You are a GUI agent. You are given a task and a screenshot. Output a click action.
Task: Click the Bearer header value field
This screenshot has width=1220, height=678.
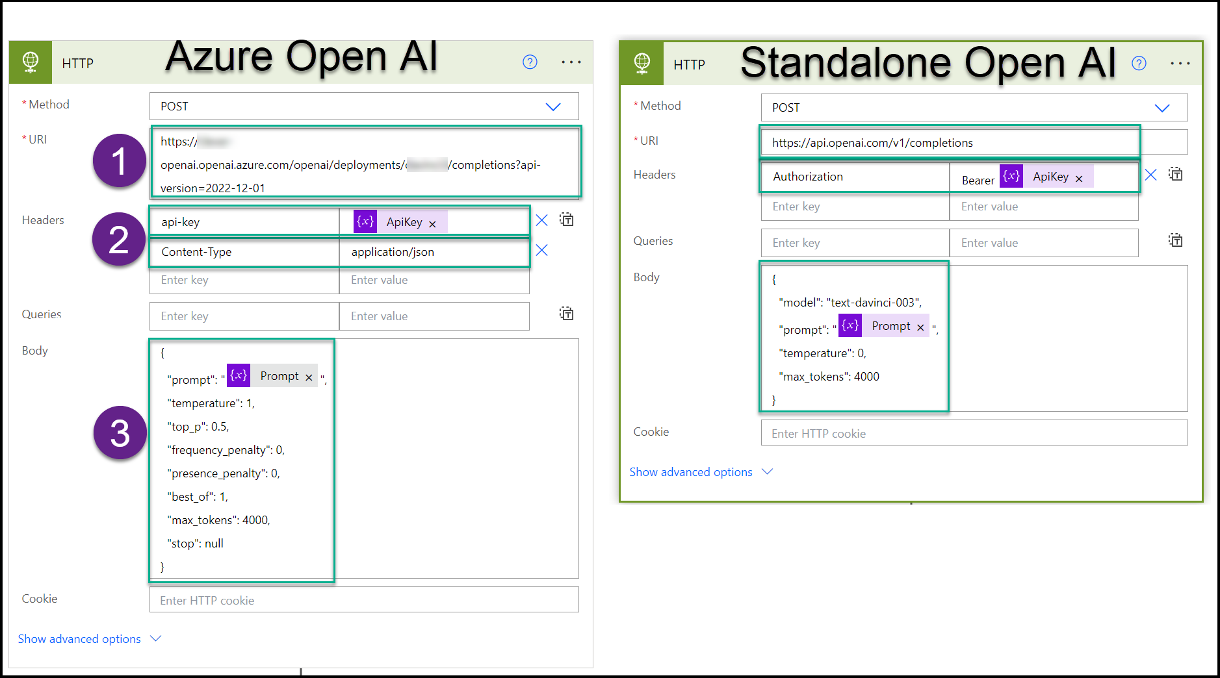(1044, 177)
